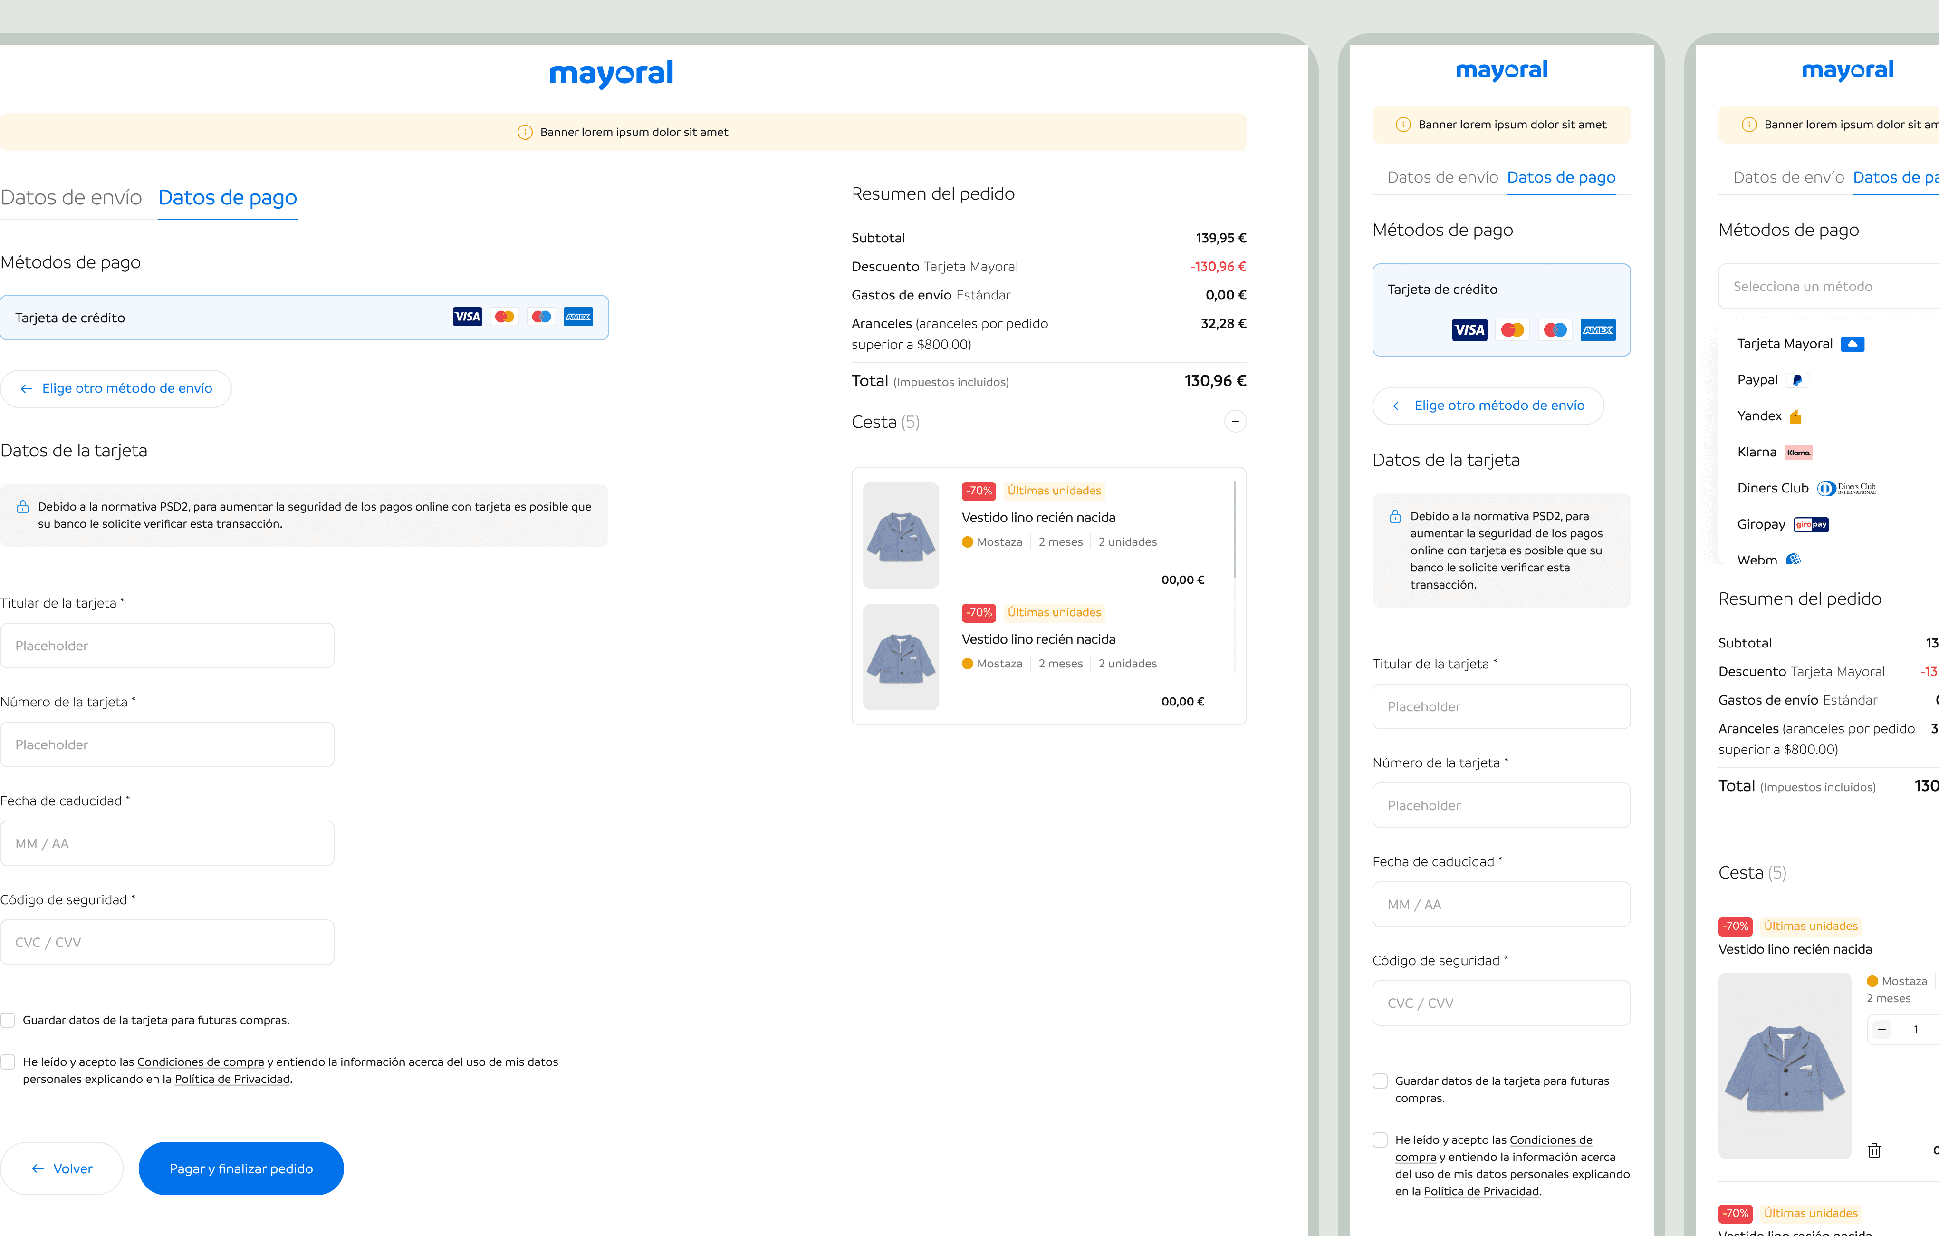Check 'Guardar datos de la tarjeta' on desktop

(8, 1020)
